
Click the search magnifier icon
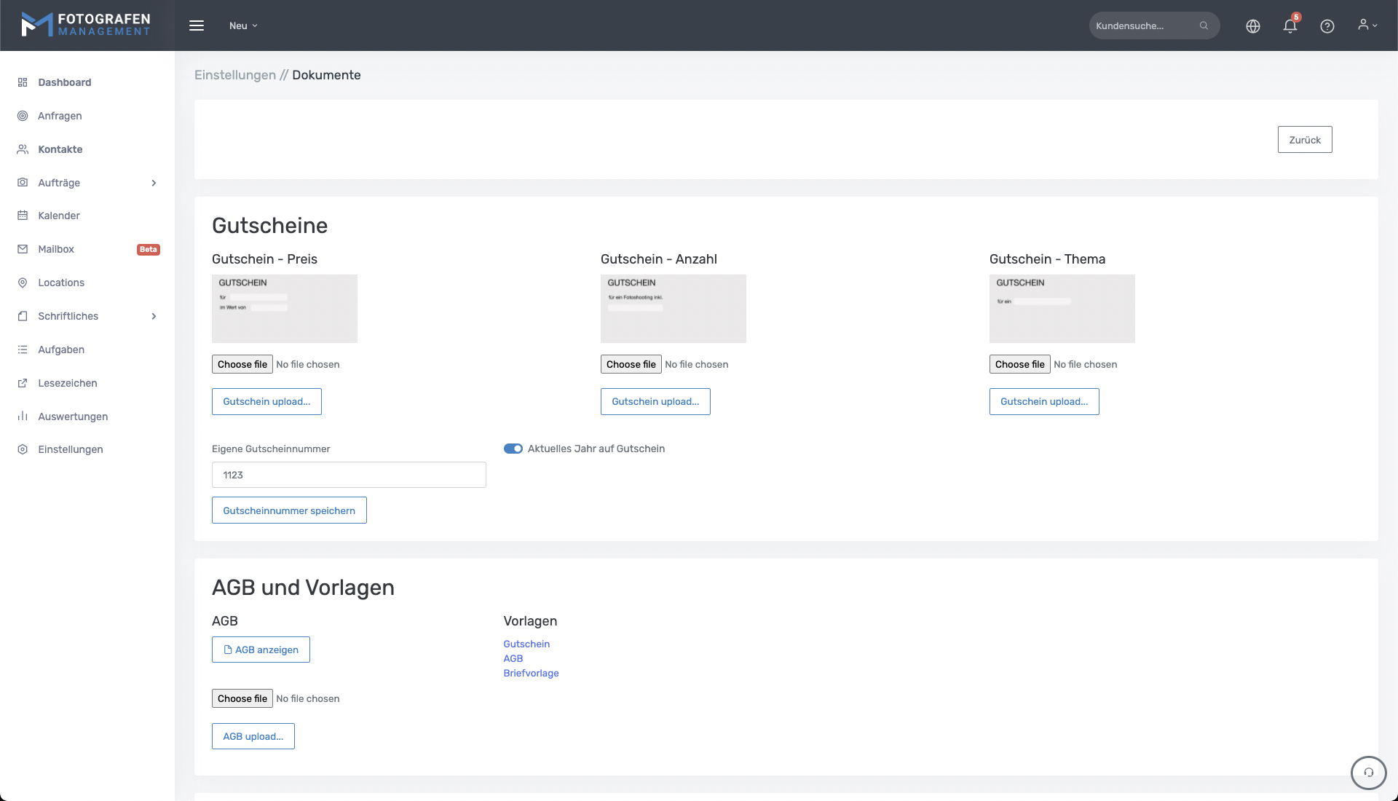pos(1204,25)
